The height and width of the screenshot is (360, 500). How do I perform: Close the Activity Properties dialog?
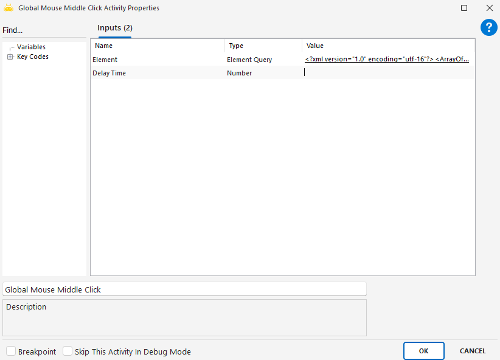point(489,8)
